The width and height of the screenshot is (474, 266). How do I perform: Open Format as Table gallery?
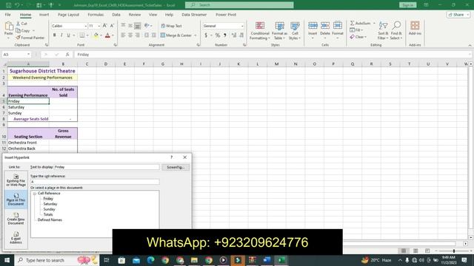(x=279, y=30)
